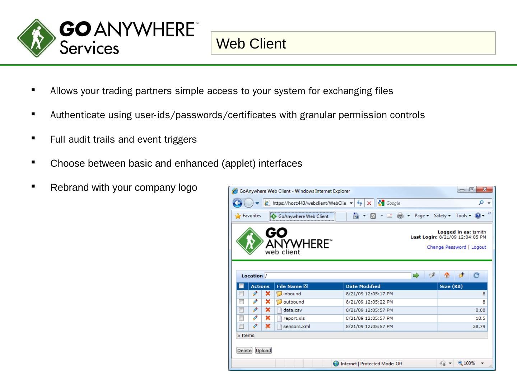The image size is (517, 388).
Task: Open the RSS feeds dropdown arrow
Action: (382, 216)
